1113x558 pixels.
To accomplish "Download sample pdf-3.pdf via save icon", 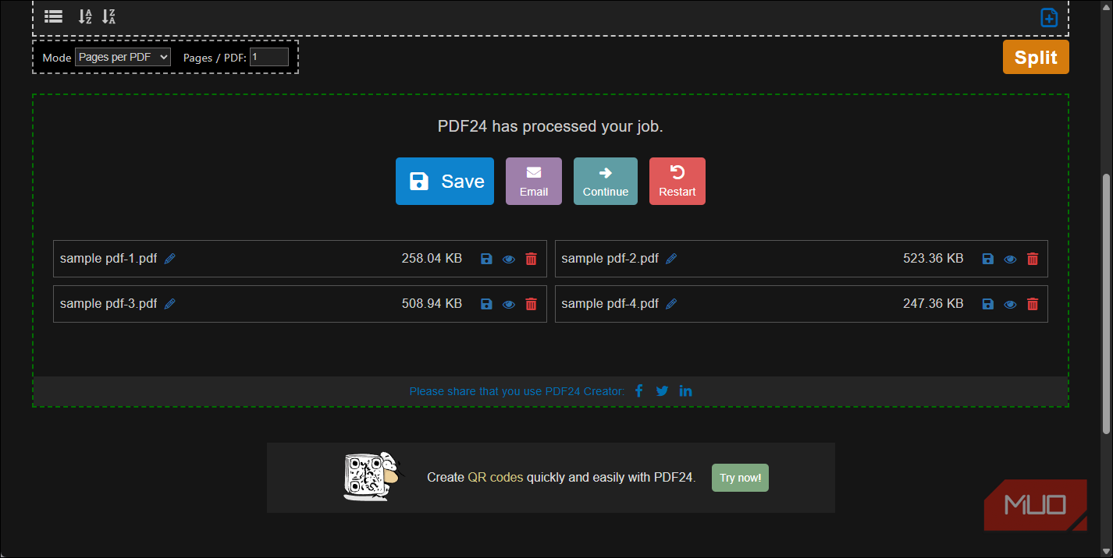I will point(486,304).
